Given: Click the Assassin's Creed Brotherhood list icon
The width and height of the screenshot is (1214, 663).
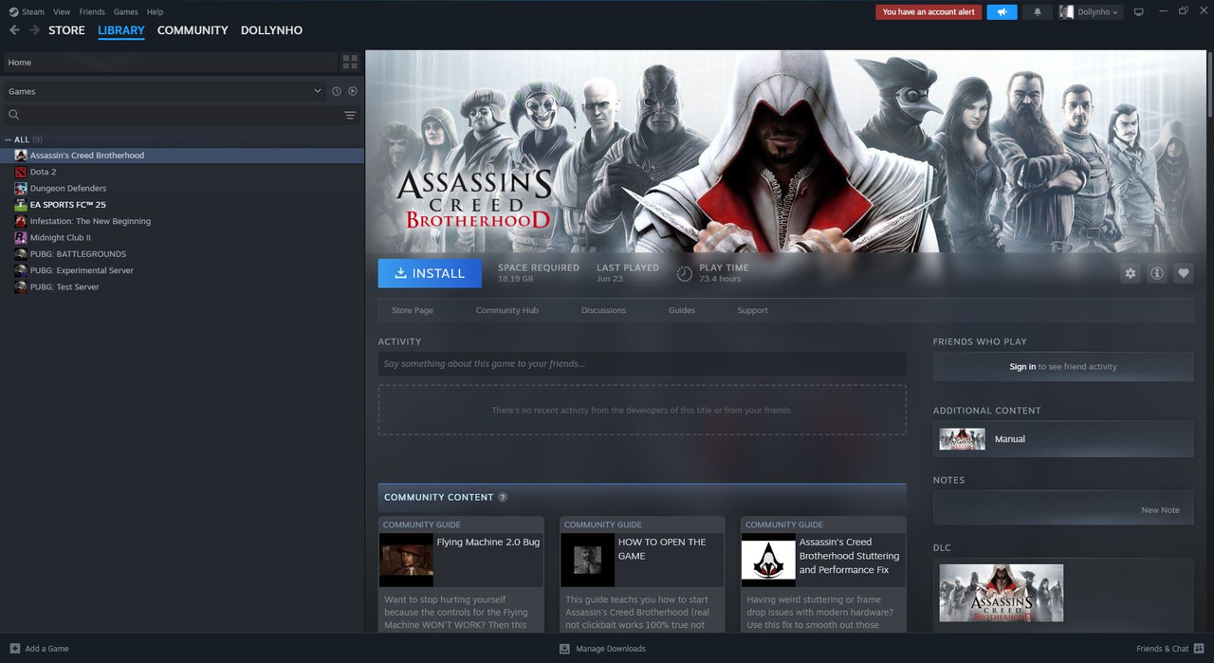Looking at the screenshot, I should coord(21,156).
